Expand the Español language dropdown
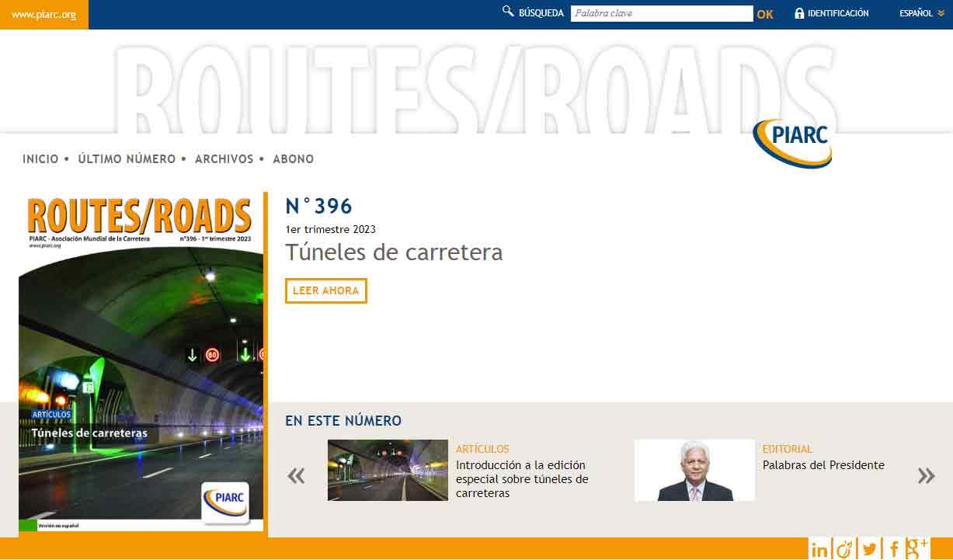This screenshot has width=953, height=560. coord(922,13)
